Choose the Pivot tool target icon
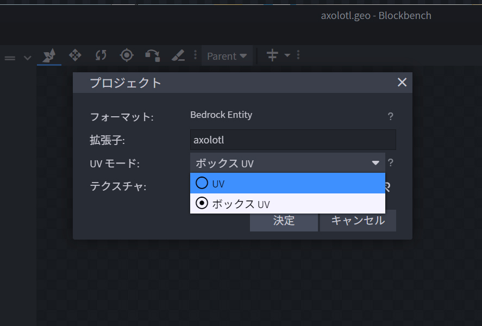 coord(127,55)
